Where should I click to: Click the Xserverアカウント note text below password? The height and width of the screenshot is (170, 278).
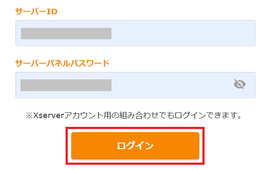134,116
